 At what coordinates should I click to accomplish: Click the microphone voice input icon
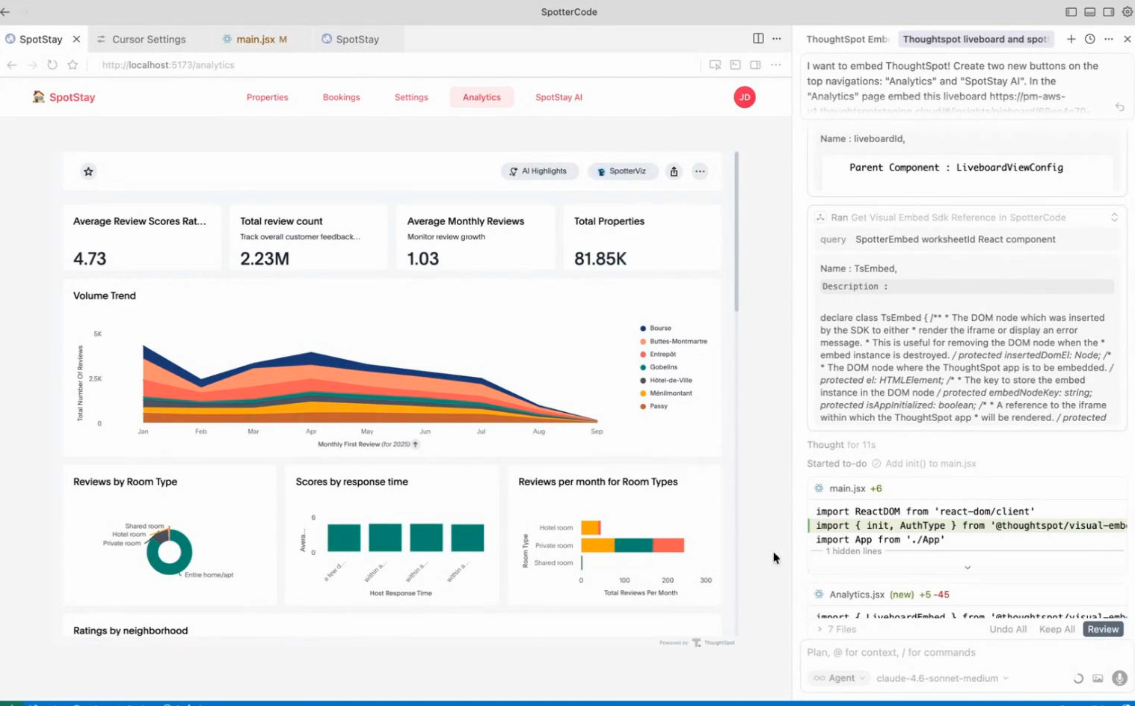(x=1119, y=678)
